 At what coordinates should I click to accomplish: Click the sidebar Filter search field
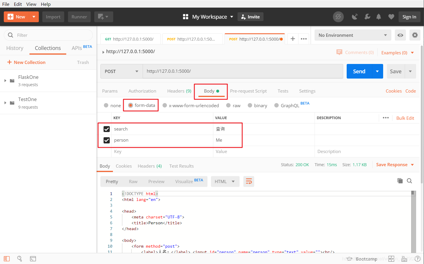coord(48,35)
